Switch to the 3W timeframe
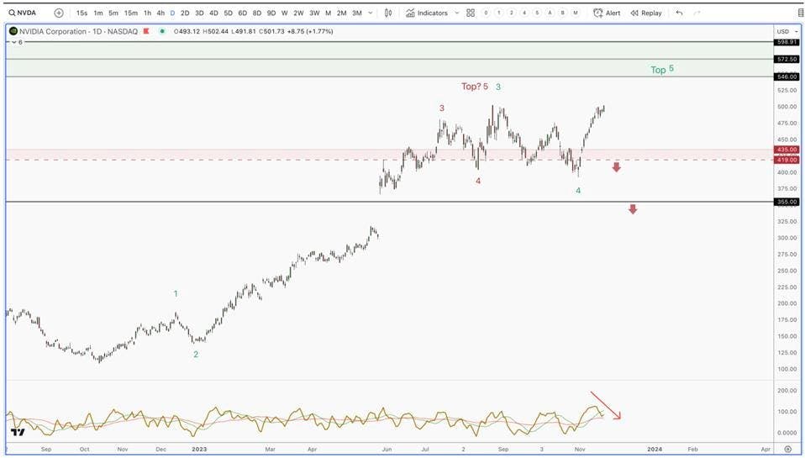 (x=314, y=13)
